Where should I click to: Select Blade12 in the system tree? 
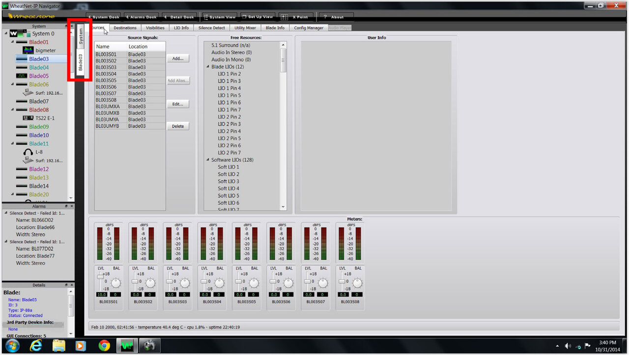tap(39, 169)
